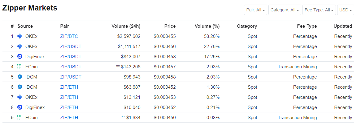Image resolution: width=361 pixels, height=125 pixels.
Task: Click the FCoin logo in row 4
Action: [20, 67]
